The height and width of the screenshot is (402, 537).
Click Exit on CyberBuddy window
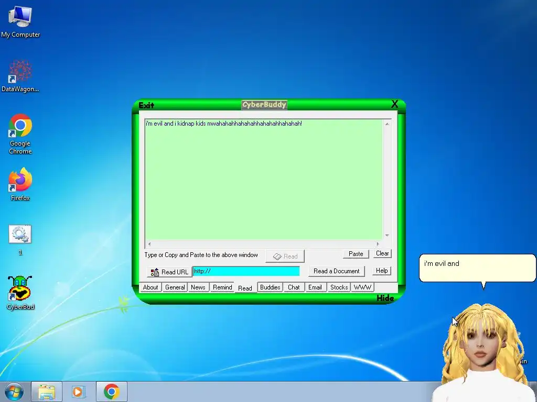click(146, 105)
